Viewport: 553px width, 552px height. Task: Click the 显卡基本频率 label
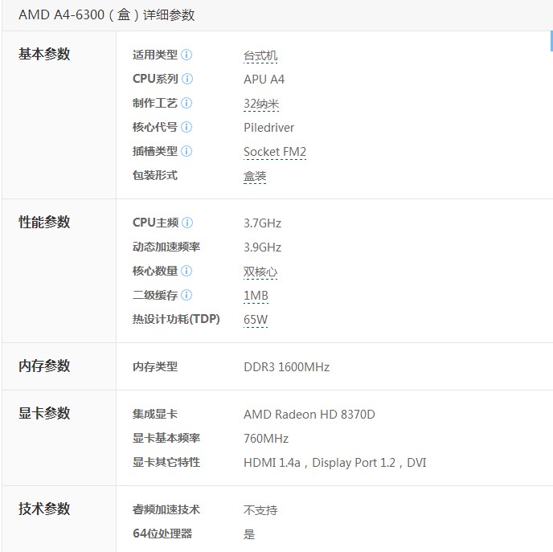point(166,438)
